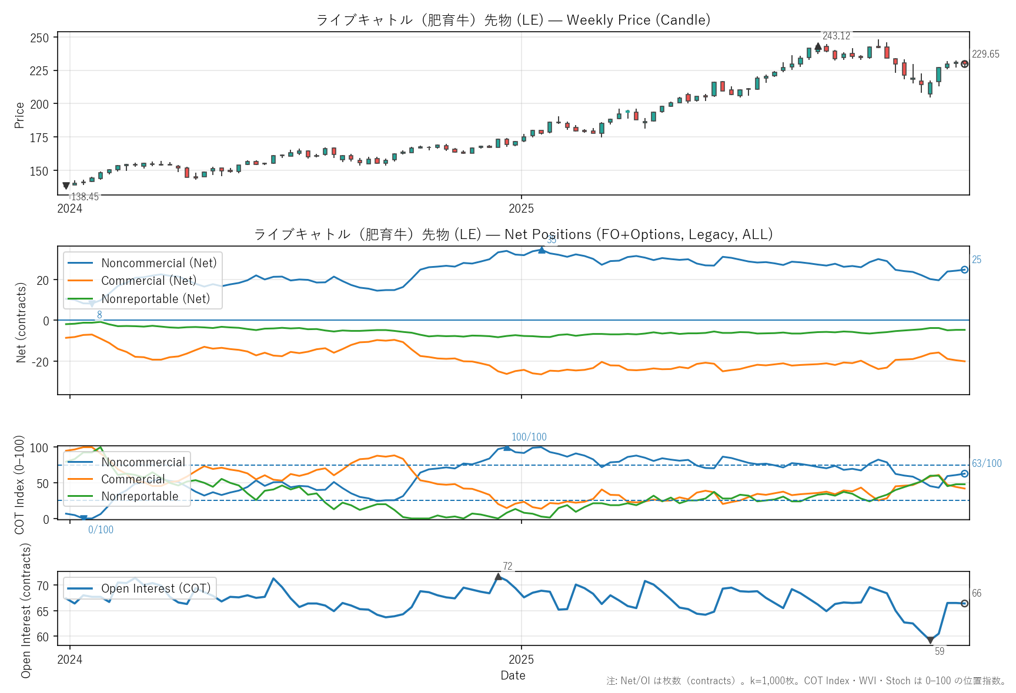Click the 243.12 price high triangle marker

tap(818, 46)
